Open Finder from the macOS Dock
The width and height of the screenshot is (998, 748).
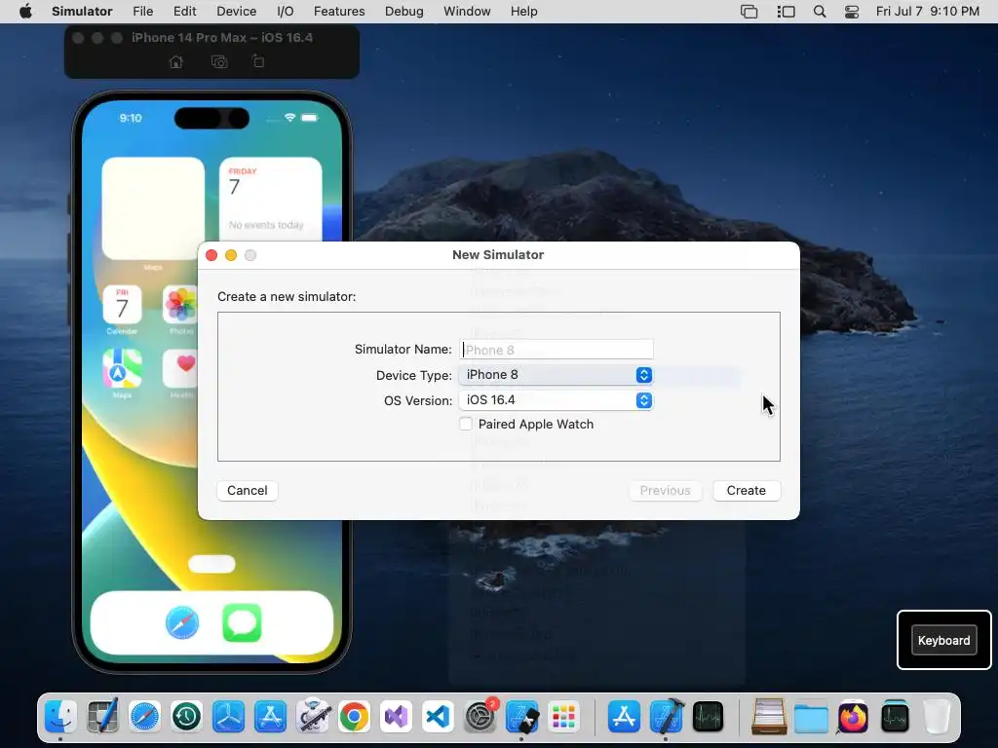coord(60,717)
